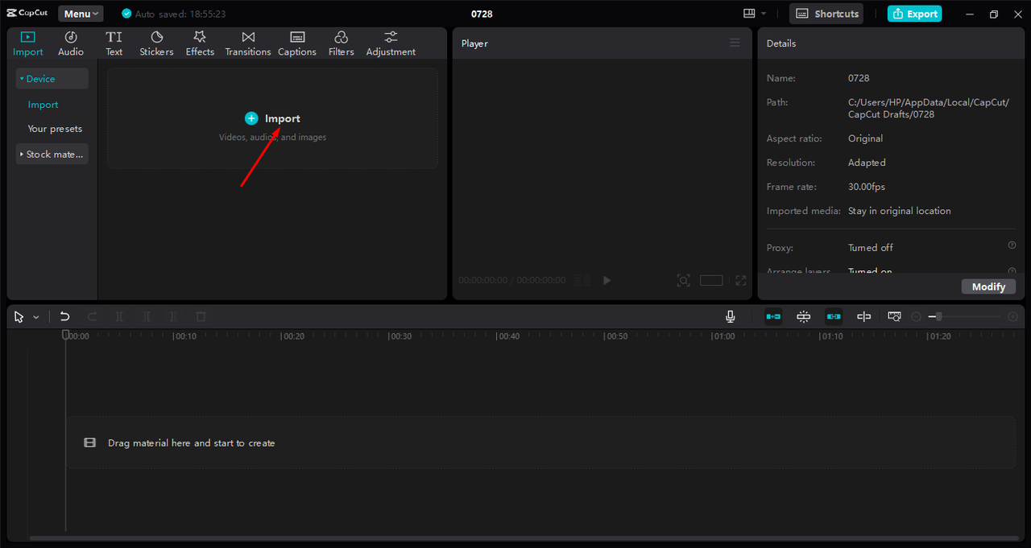The height and width of the screenshot is (548, 1031).
Task: Click timeline ruler at 00:30
Action: [x=400, y=336]
